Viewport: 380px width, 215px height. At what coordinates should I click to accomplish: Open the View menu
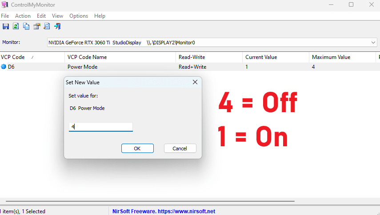[x=57, y=16]
